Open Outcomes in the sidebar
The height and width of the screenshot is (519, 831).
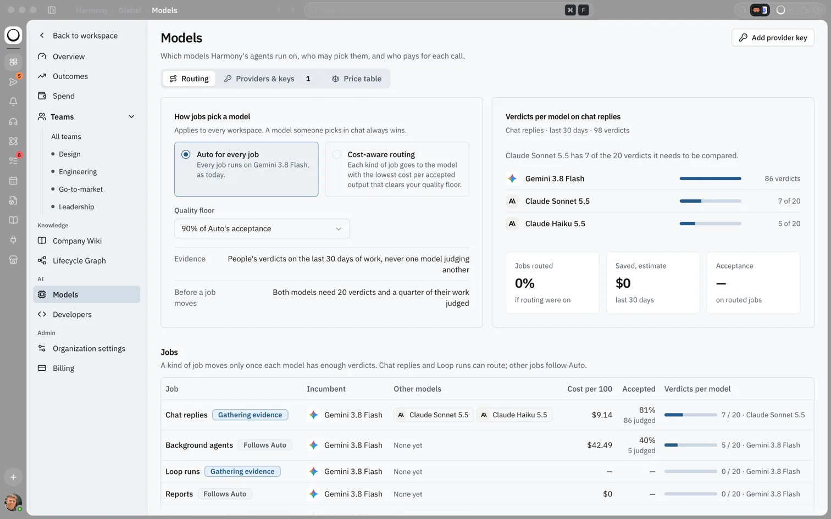tap(86, 76)
